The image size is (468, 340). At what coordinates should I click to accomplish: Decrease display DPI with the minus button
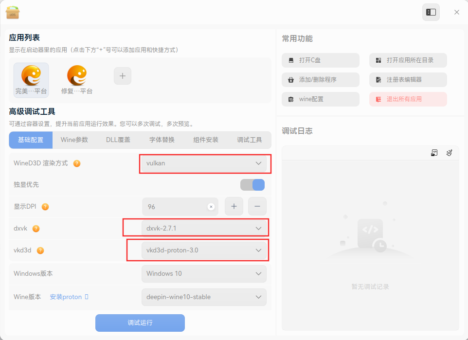257,206
